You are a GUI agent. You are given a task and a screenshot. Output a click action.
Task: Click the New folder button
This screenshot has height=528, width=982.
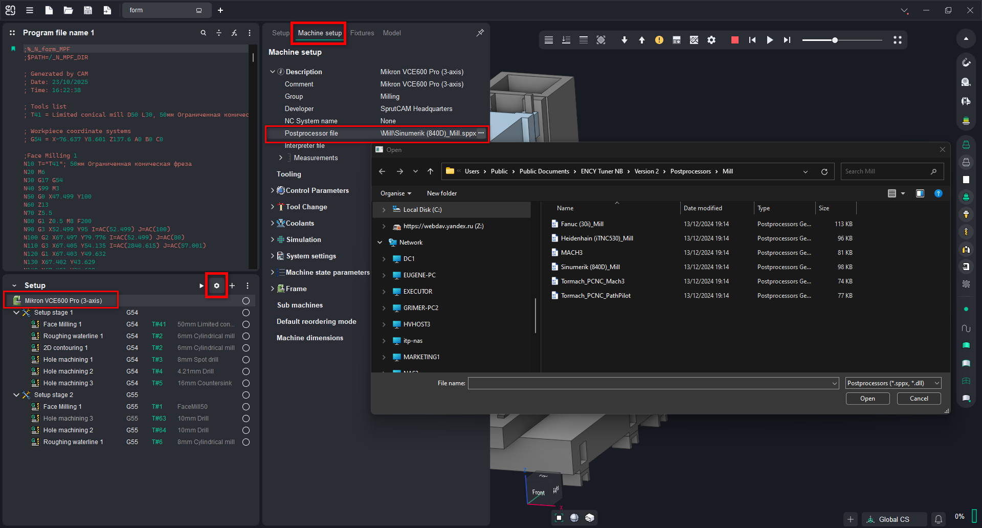click(x=441, y=193)
